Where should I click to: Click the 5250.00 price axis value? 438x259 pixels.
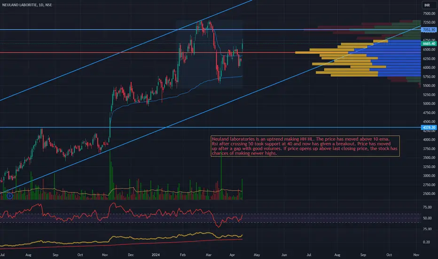(429, 95)
